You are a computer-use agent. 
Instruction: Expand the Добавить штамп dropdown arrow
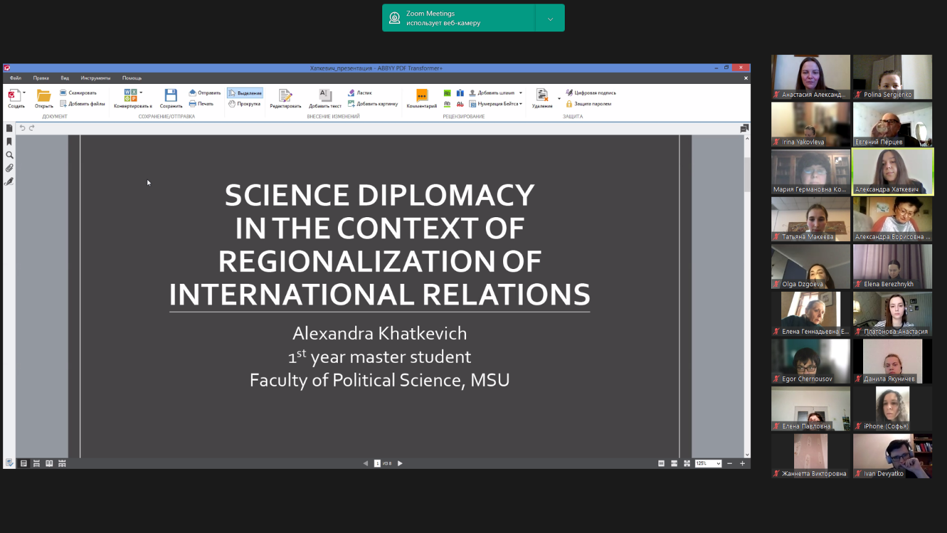pyautogui.click(x=520, y=93)
